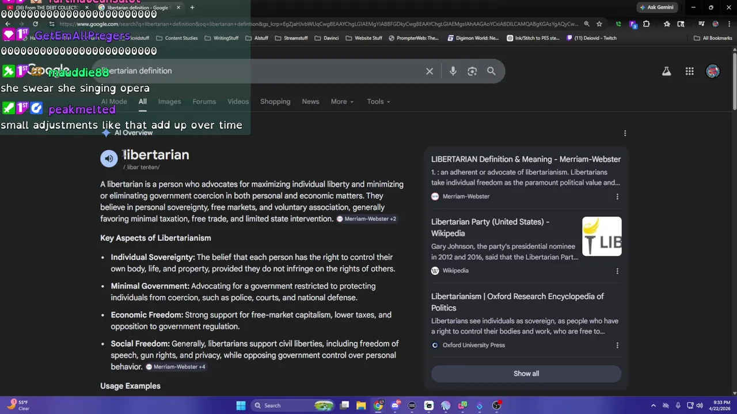The width and height of the screenshot is (737, 414).
Task: Open File Explorer from the taskbar
Action: (x=361, y=406)
